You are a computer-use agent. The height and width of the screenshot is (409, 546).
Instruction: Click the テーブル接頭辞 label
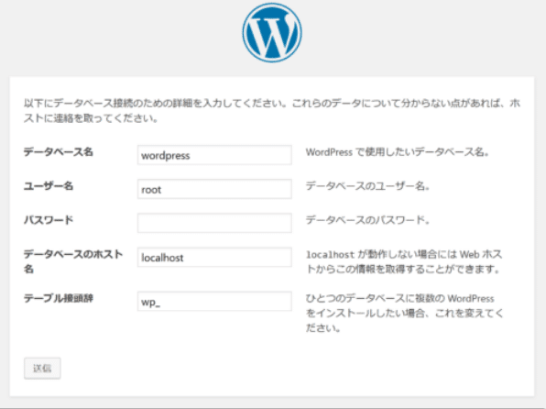coord(58,298)
